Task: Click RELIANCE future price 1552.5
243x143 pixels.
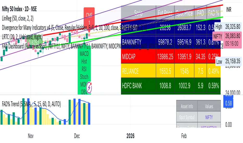Action: pos(165,71)
